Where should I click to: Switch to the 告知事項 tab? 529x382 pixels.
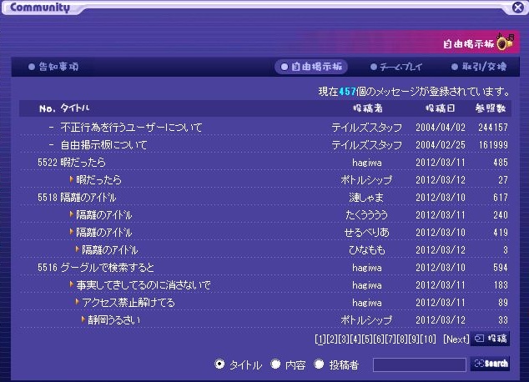(x=54, y=67)
